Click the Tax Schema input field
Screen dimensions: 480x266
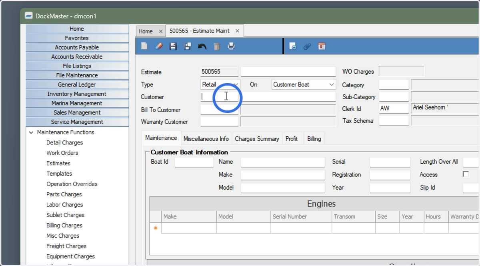coord(394,120)
